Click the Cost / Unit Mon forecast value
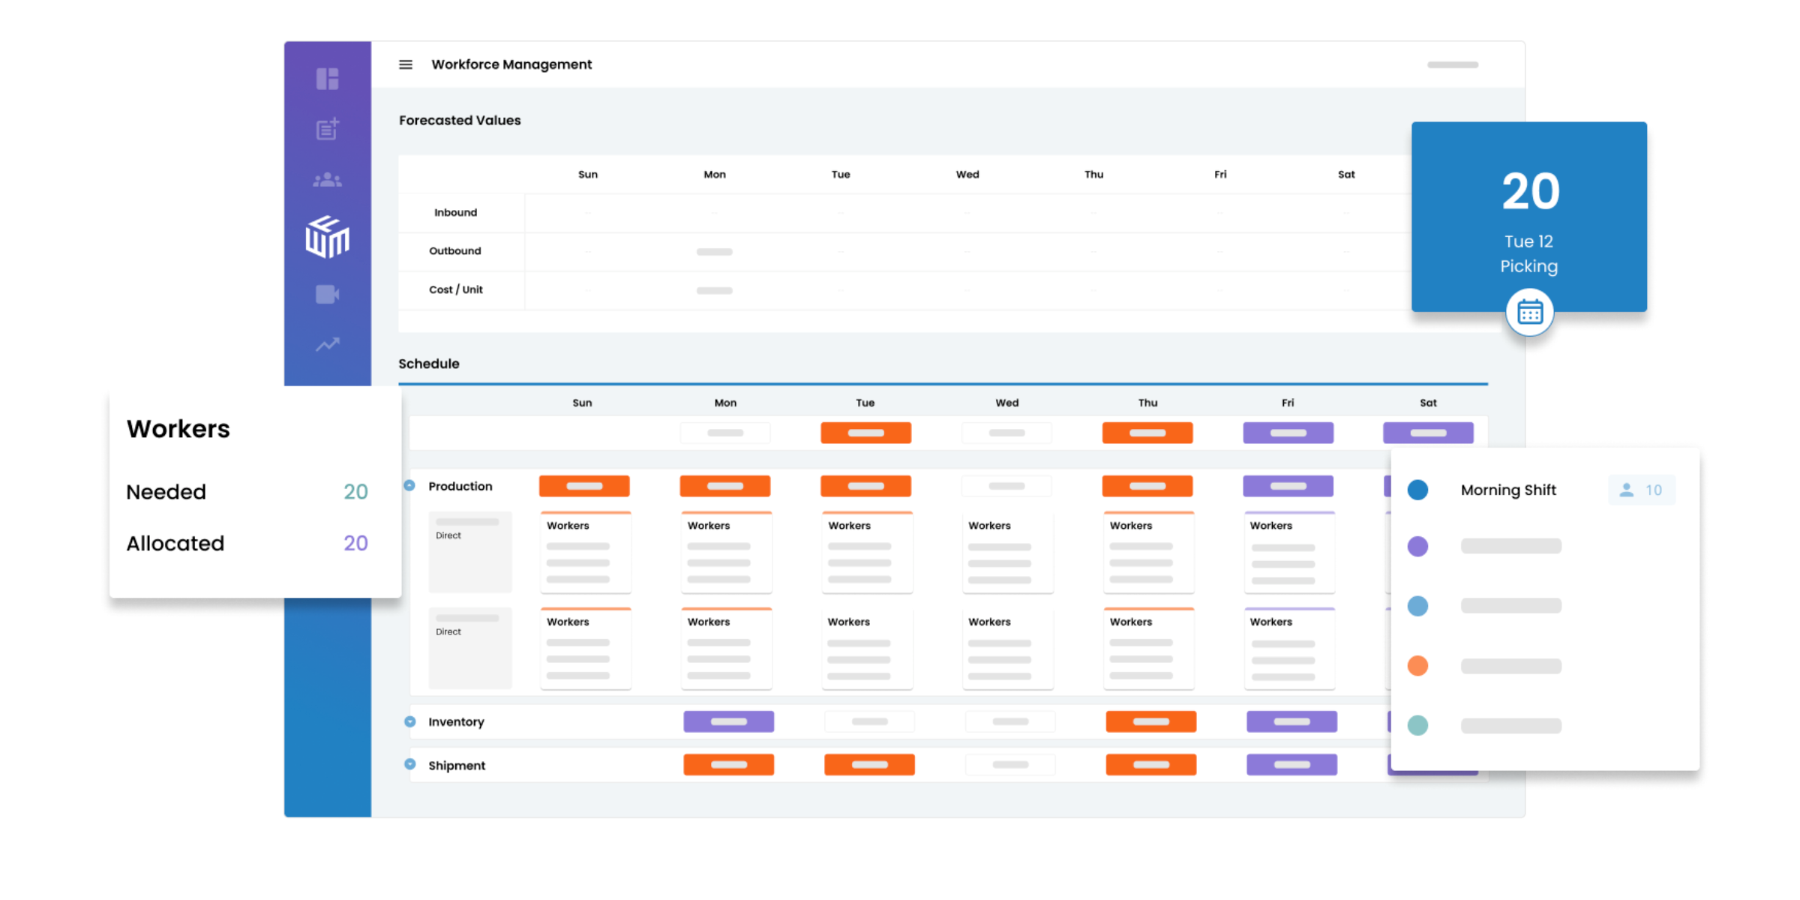Viewport: 1800px width, 900px height. tap(714, 290)
